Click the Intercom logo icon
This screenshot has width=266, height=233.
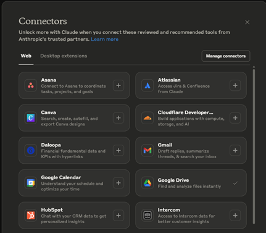pyautogui.click(x=148, y=215)
